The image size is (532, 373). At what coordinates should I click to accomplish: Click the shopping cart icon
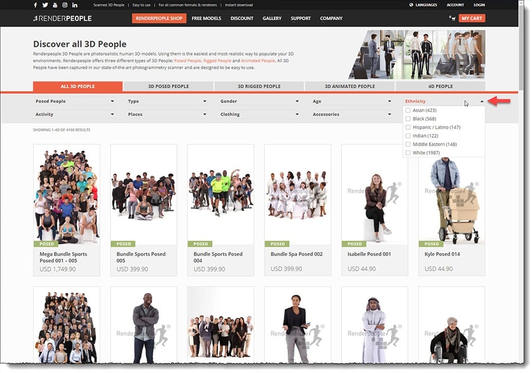[x=453, y=19]
